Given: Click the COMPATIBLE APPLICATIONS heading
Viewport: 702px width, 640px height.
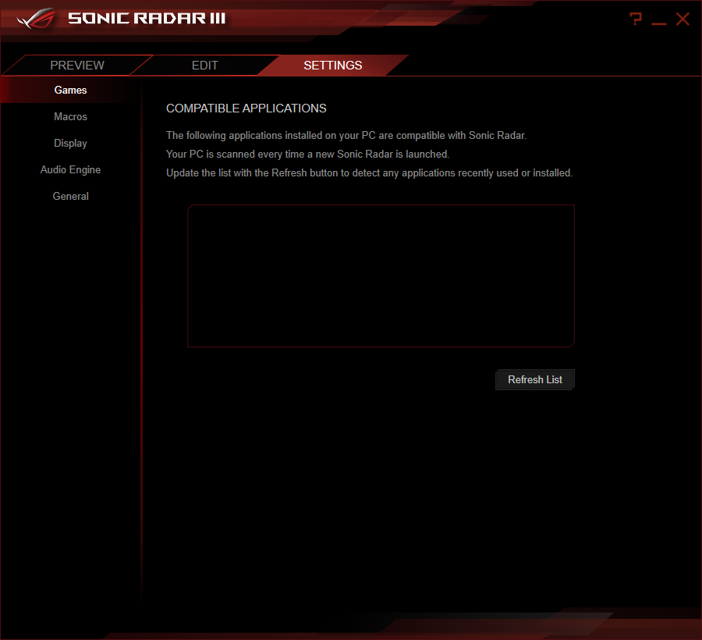Looking at the screenshot, I should point(246,108).
